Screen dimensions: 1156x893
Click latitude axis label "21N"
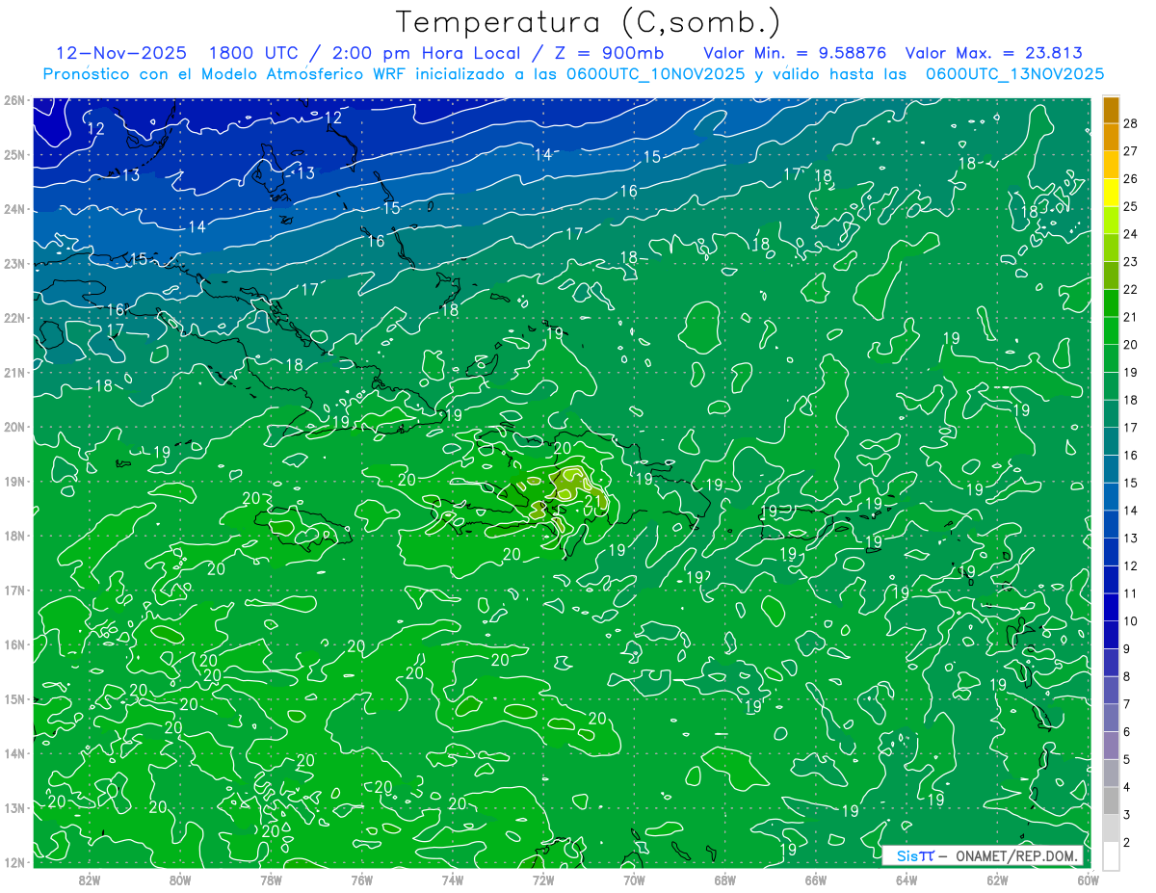pos(14,373)
